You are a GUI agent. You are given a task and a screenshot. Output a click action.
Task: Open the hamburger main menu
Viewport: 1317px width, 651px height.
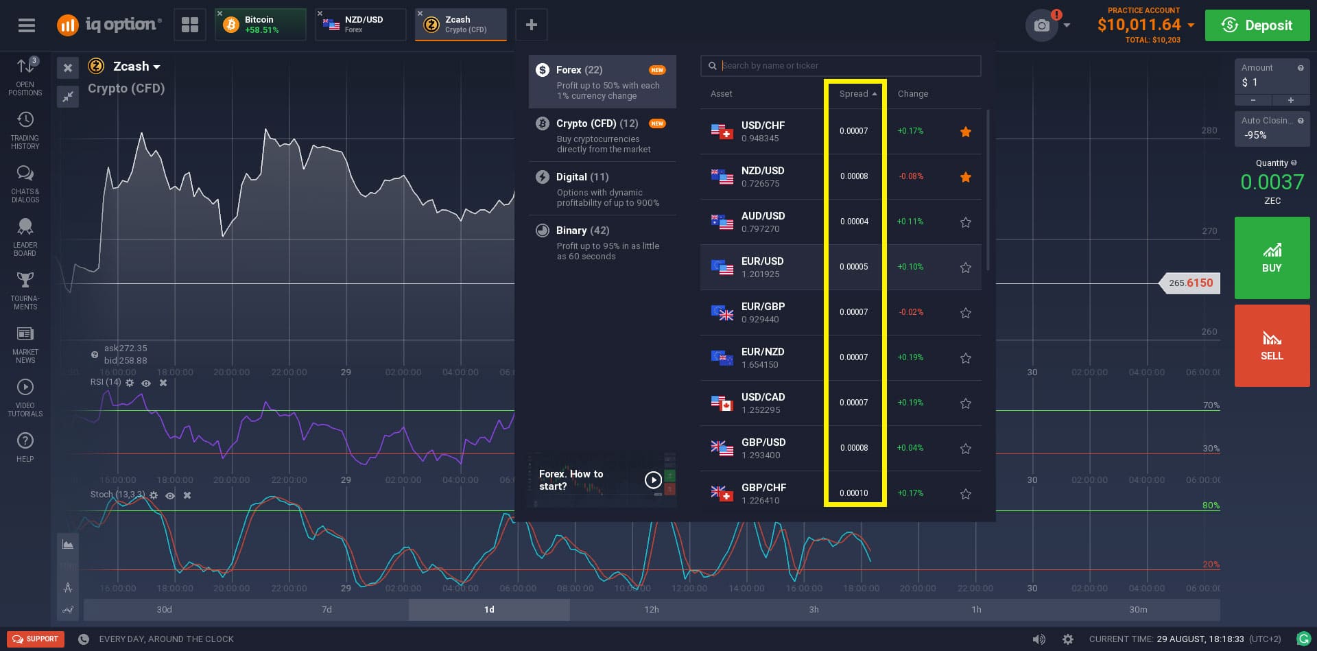[x=26, y=25]
